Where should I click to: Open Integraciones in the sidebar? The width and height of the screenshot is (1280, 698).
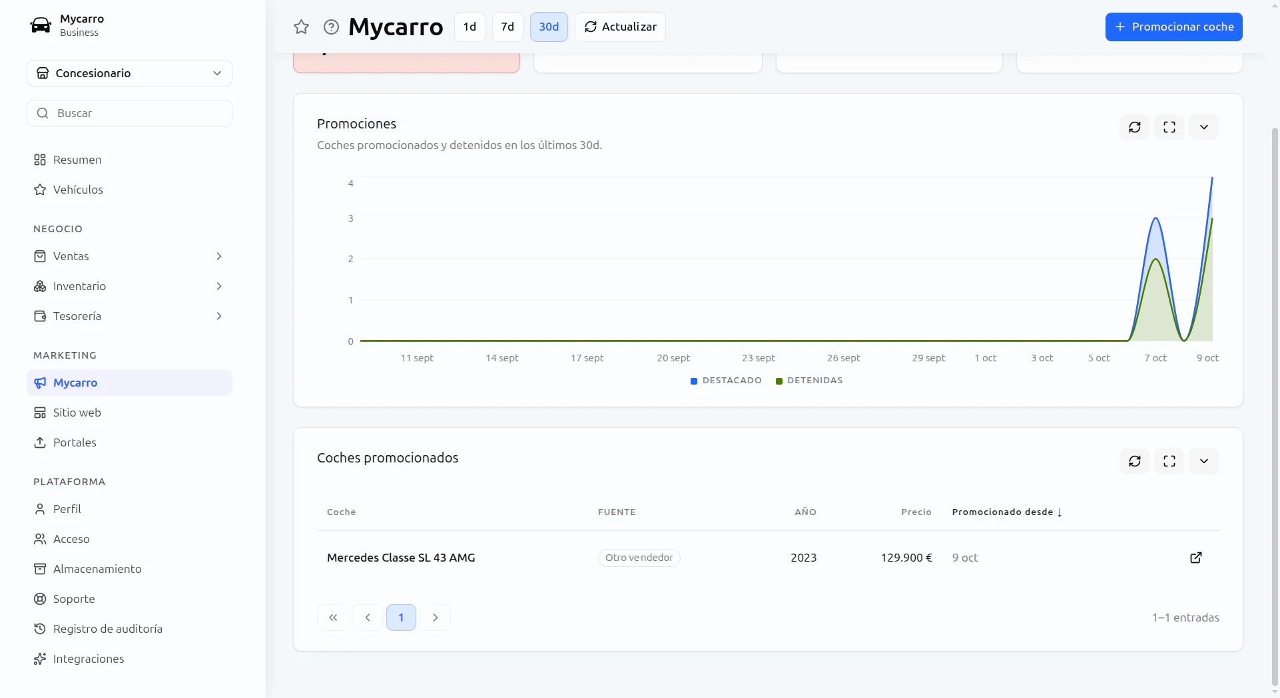click(129, 659)
